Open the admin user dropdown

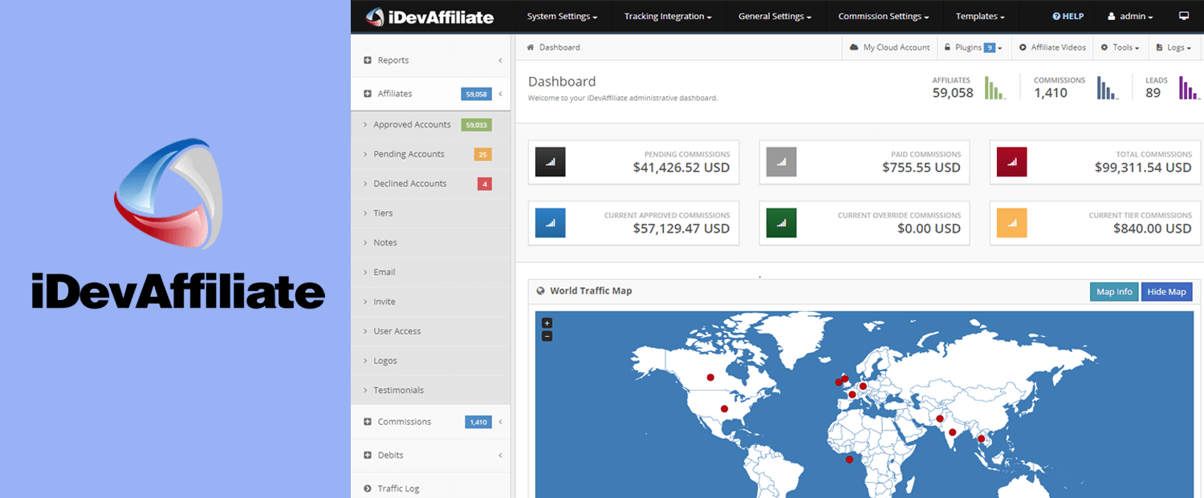point(1130,16)
